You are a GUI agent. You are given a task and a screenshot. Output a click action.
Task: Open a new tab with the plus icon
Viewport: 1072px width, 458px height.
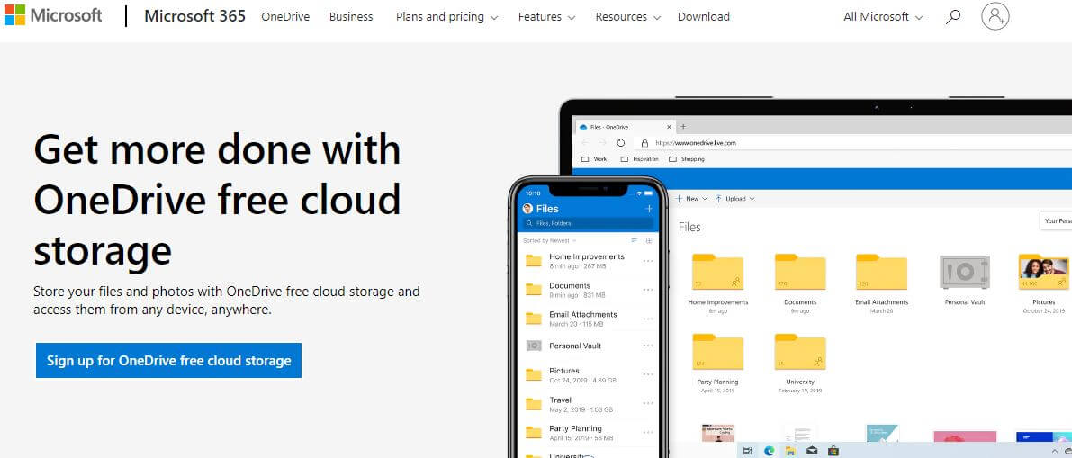683,127
